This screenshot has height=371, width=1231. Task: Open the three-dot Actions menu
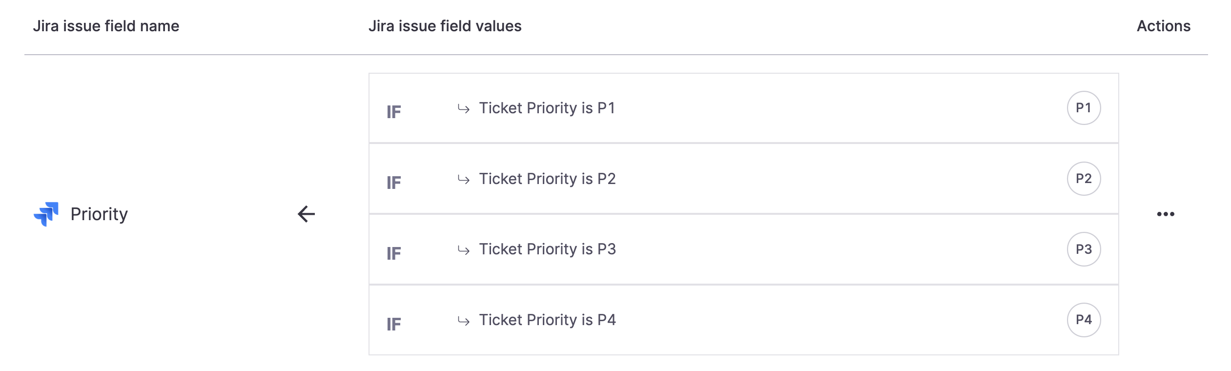pyautogui.click(x=1166, y=214)
